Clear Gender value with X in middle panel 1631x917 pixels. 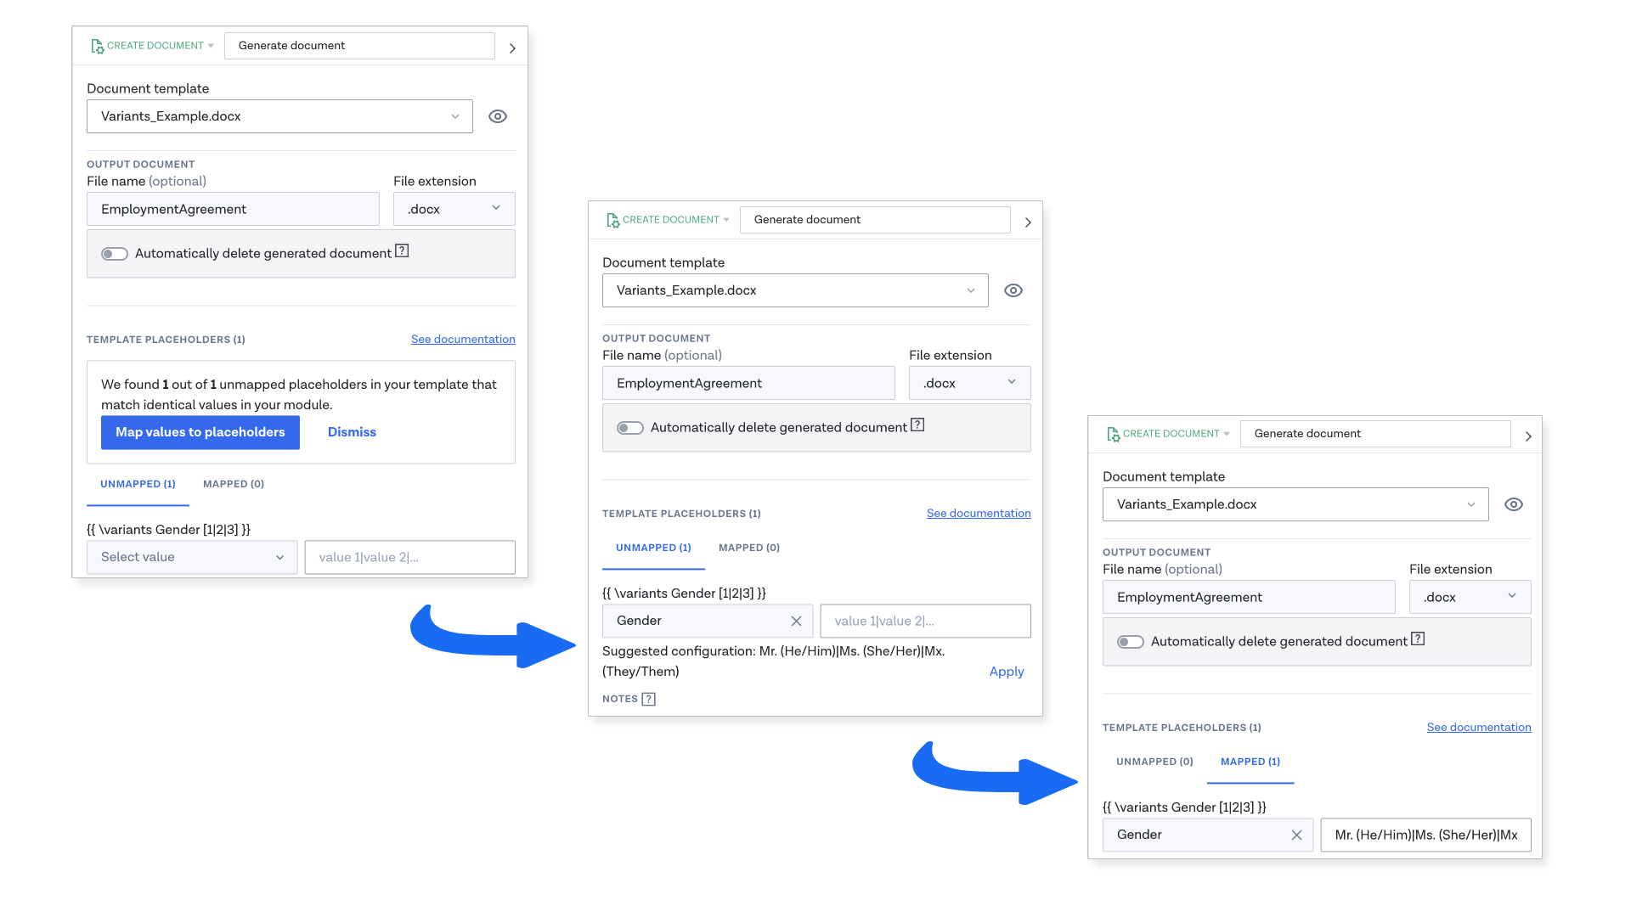[796, 621]
